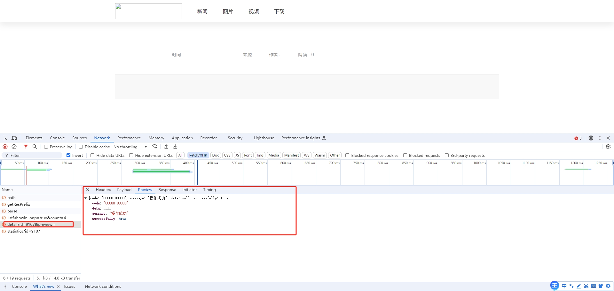This screenshot has height=291, width=614.
Task: Open network conditions wifi icon
Action: [155, 147]
